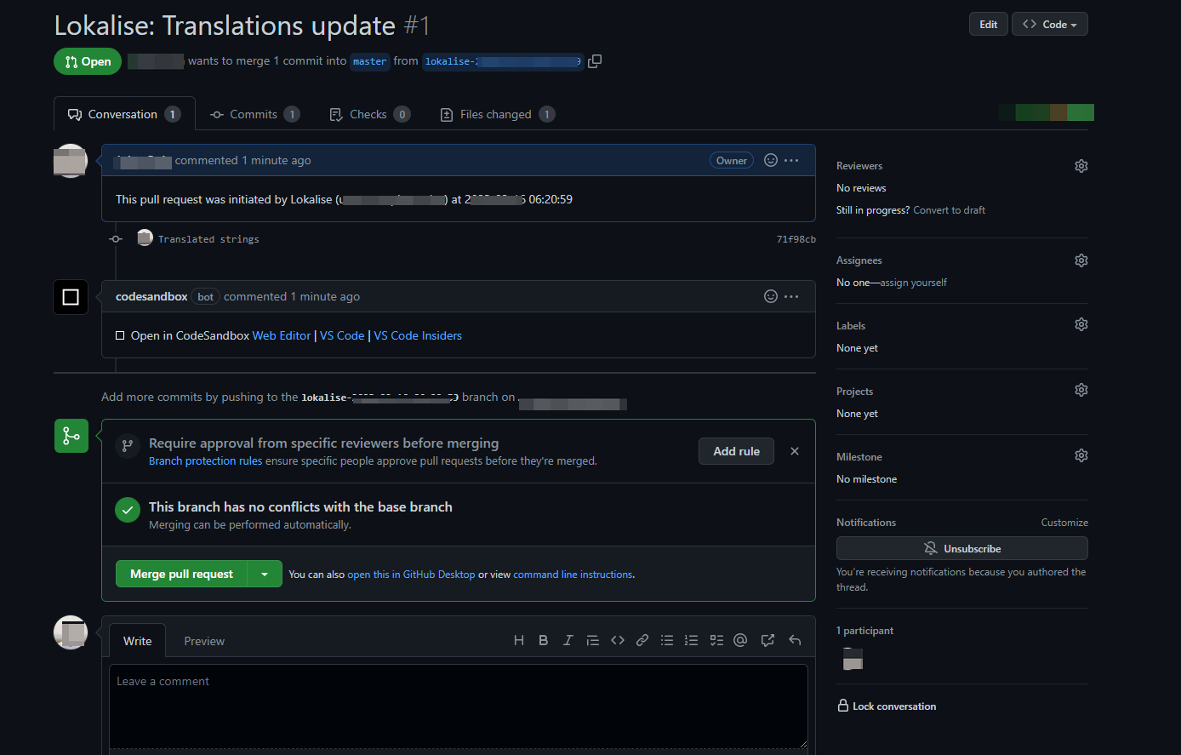The width and height of the screenshot is (1181, 755).
Task: Add a task list to comment
Action: (x=716, y=641)
